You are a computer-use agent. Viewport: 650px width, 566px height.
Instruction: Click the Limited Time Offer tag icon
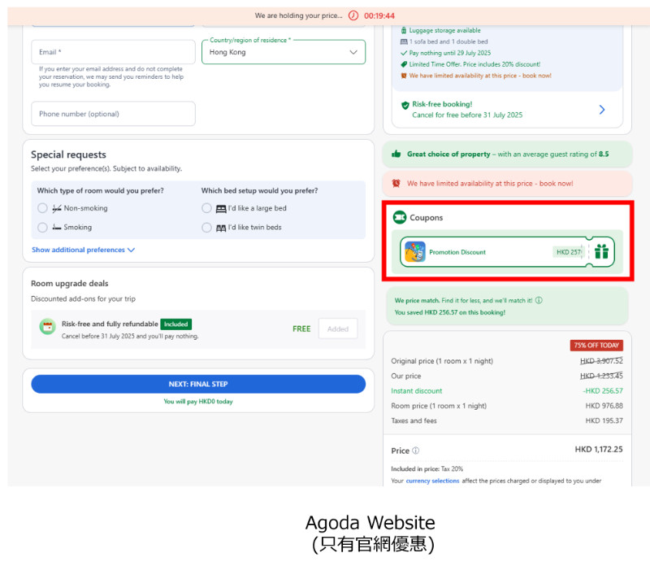tap(404, 64)
